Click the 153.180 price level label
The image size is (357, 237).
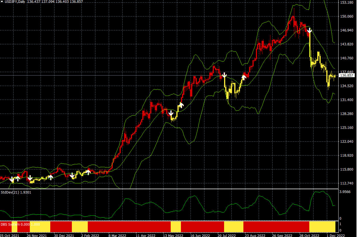click(347, 3)
